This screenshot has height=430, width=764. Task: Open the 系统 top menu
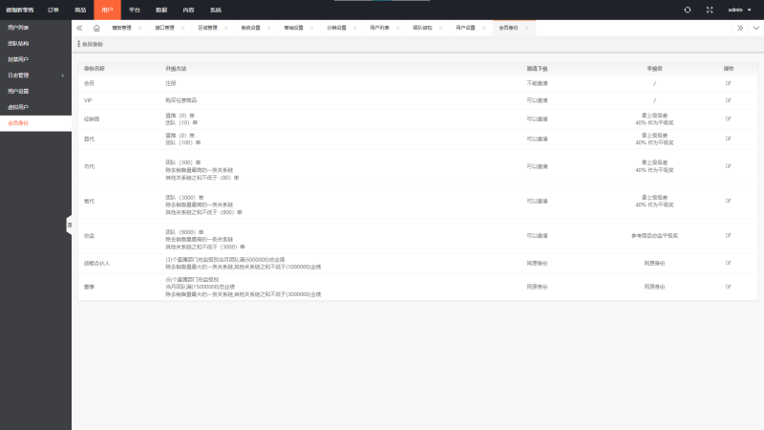pyautogui.click(x=216, y=10)
